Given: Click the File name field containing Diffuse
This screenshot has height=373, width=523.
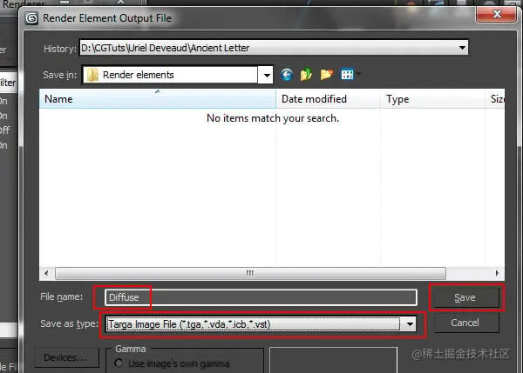Looking at the screenshot, I should pyautogui.click(x=261, y=297).
